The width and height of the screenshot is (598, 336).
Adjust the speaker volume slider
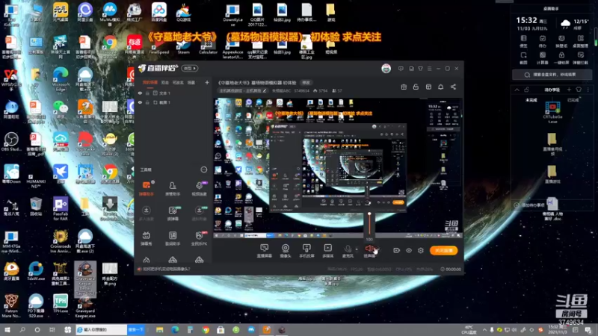point(369,224)
